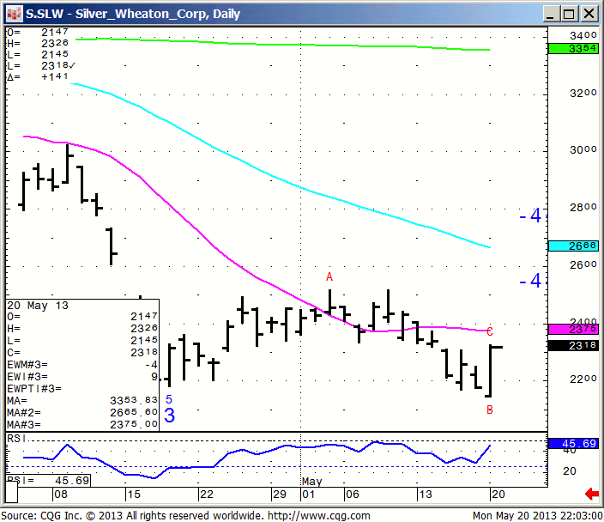Select the red wave label C
This screenshot has height=522, width=604.
pyautogui.click(x=490, y=332)
